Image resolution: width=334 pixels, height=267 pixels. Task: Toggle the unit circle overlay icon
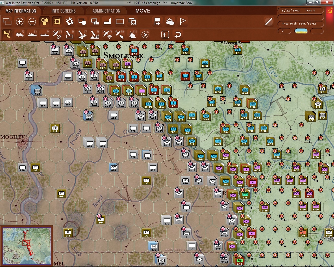point(82,21)
